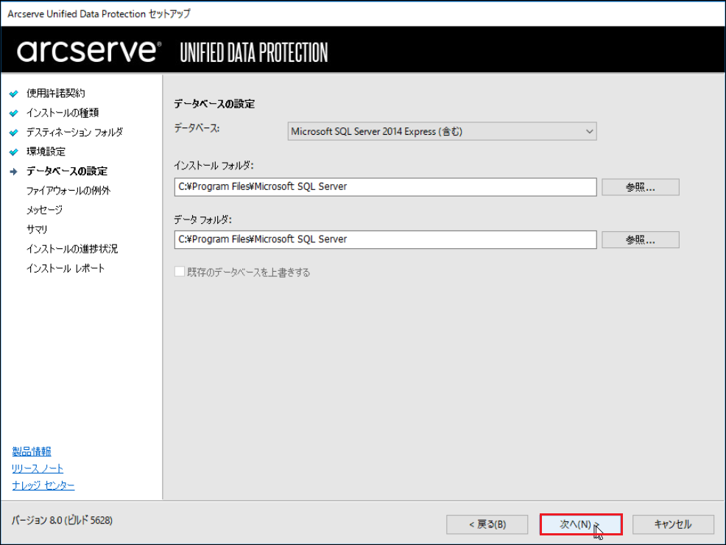Click the 戻る(B) back button
Image resolution: width=726 pixels, height=545 pixels.
tap(487, 524)
